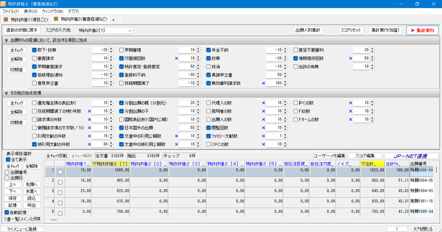Click the ▽特許評価2 [1] sort column header
442x232 pixels.
click(x=110, y=163)
